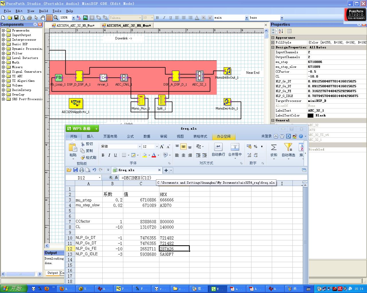This screenshot has height=293, width=367.
Task: Open the 100% zoom dropdown
Action: (73, 18)
